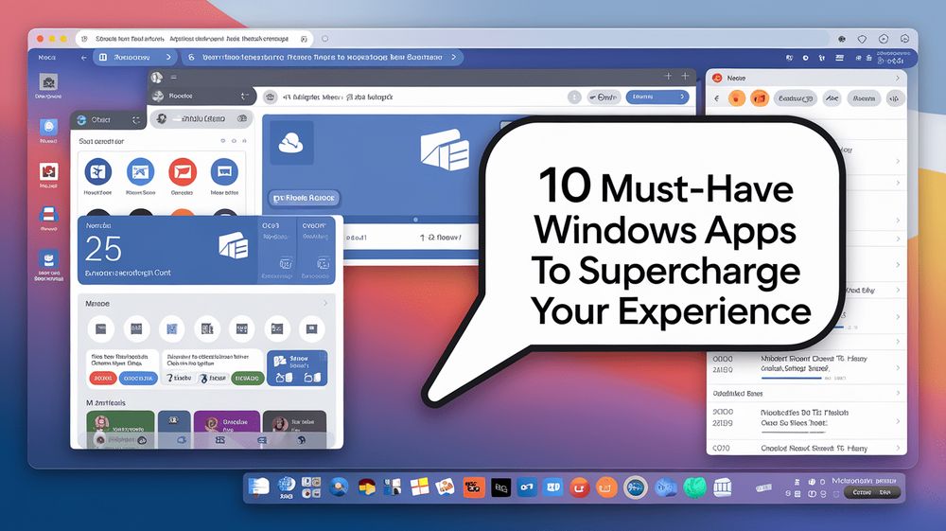946x531 pixels.
Task: Click the green pill button in lower panel card
Action: point(247,379)
